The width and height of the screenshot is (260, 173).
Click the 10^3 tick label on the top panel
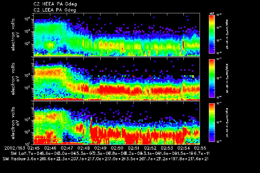pyautogui.click(x=27, y=31)
